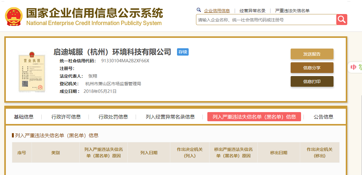The image size is (362, 175).
Task: Click registration authority 杭州市萧山区市场监督管理局
Action: tap(113, 84)
